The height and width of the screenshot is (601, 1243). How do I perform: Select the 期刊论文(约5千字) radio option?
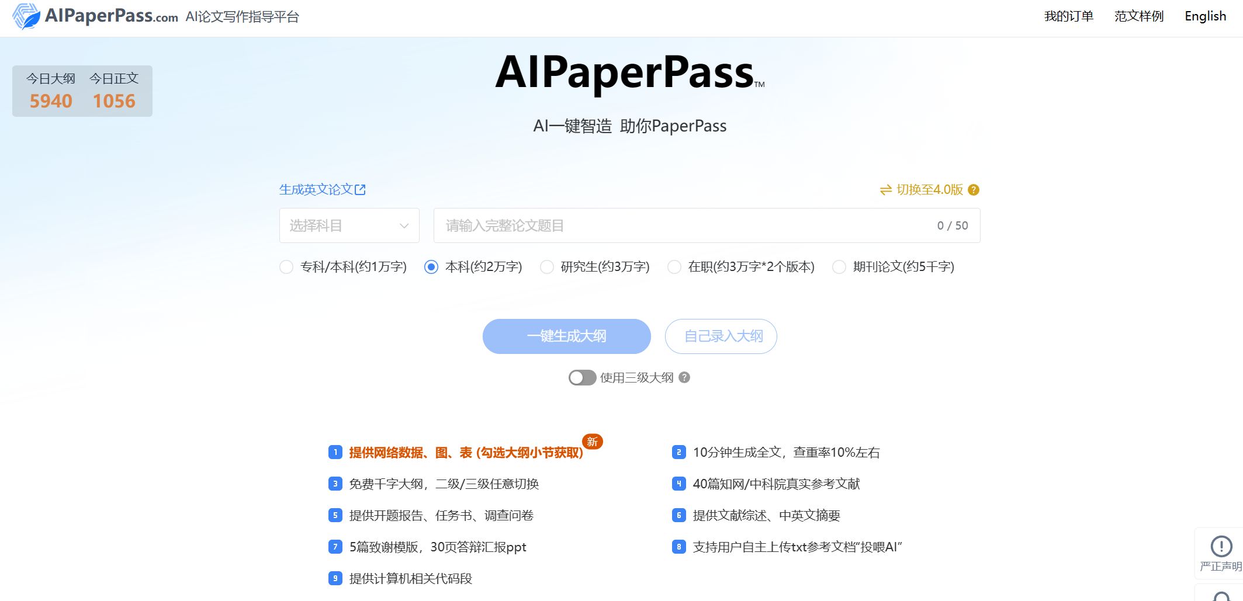[839, 267]
